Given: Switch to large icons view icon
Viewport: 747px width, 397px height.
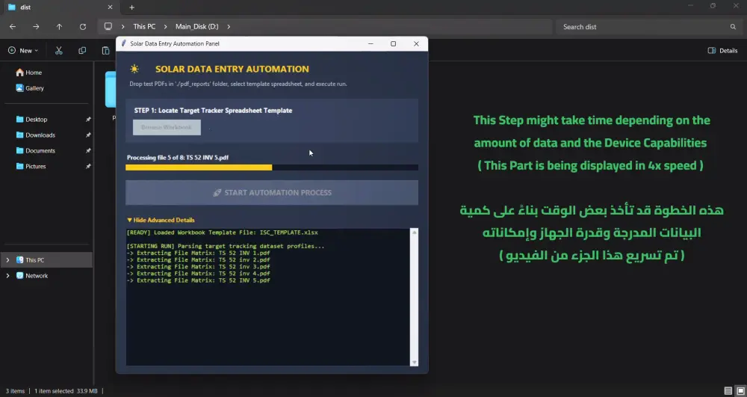Looking at the screenshot, I should (740, 391).
